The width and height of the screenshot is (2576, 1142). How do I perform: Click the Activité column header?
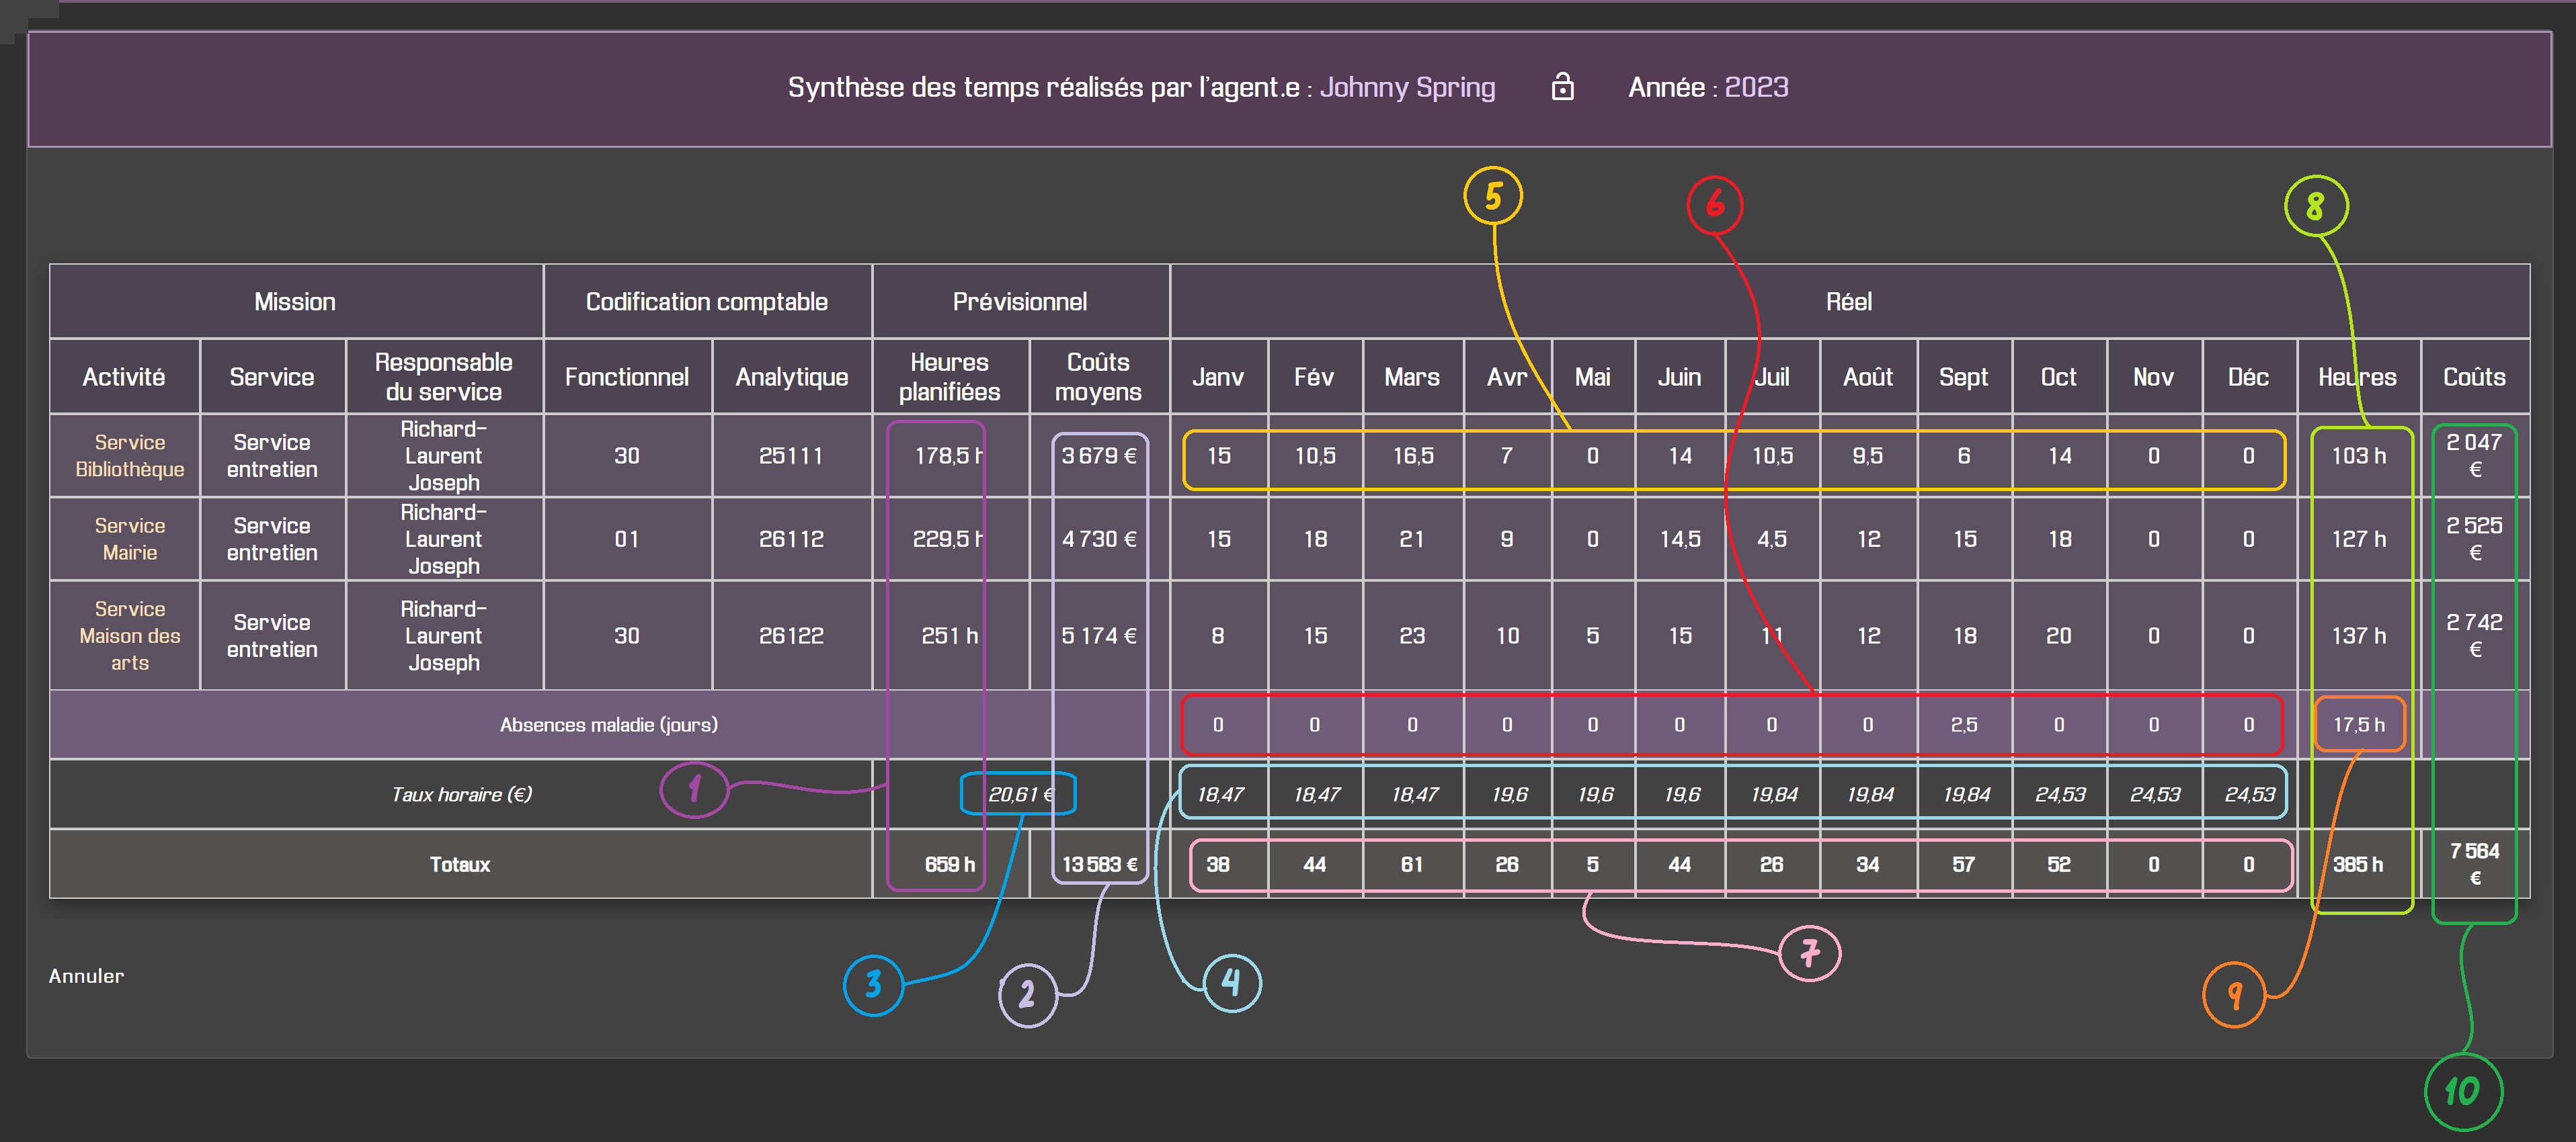point(124,377)
